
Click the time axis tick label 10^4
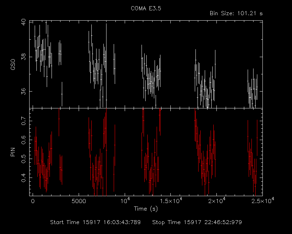point(125,201)
